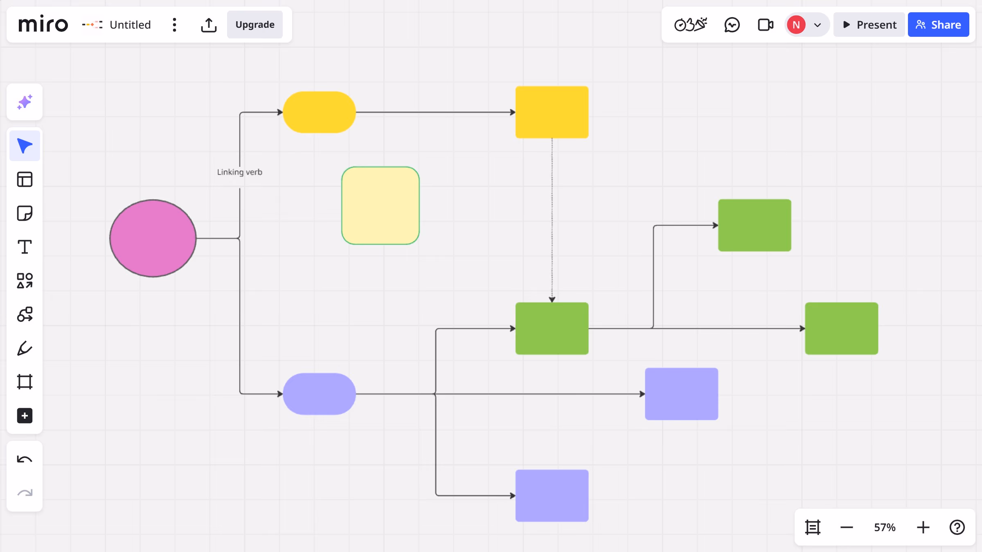Choose the Select cursor tool
982x552 pixels.
coord(25,146)
